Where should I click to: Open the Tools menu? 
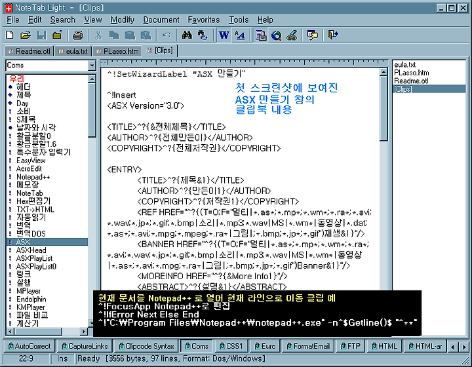coord(239,20)
